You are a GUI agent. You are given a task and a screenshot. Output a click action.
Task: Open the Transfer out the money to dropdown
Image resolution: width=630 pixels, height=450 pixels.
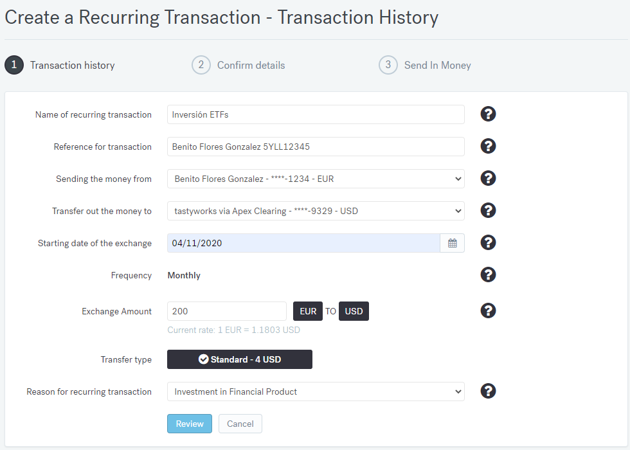click(x=316, y=211)
